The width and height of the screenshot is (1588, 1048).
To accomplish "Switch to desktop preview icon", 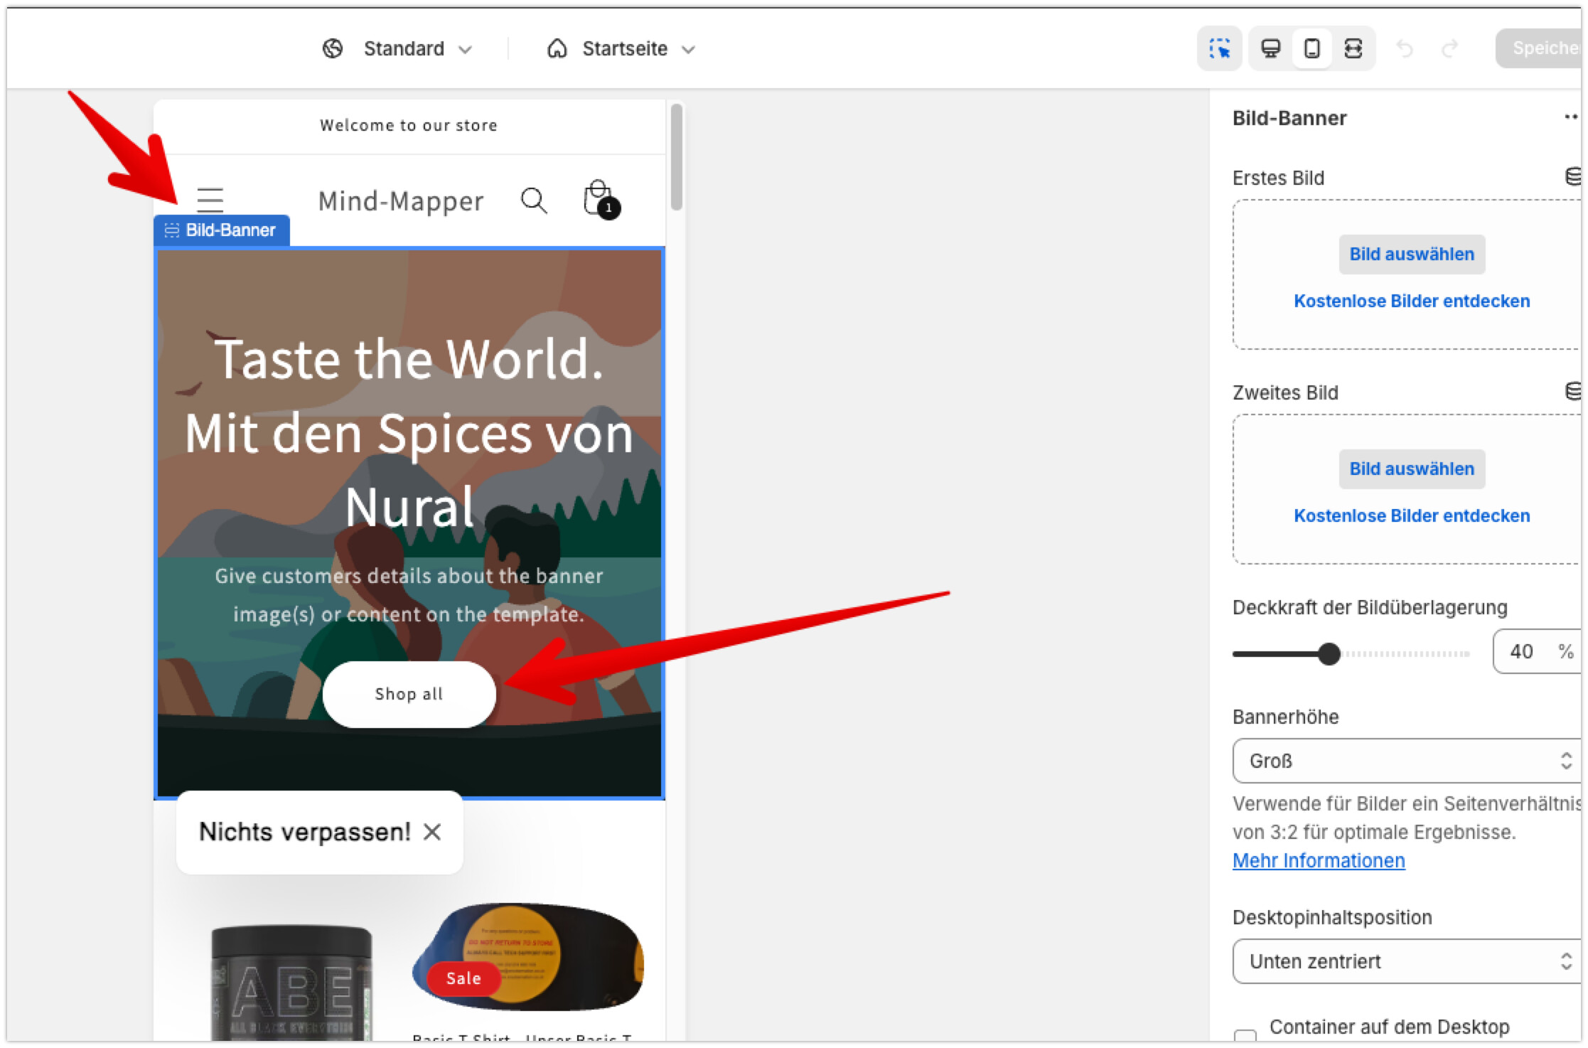I will (x=1270, y=48).
